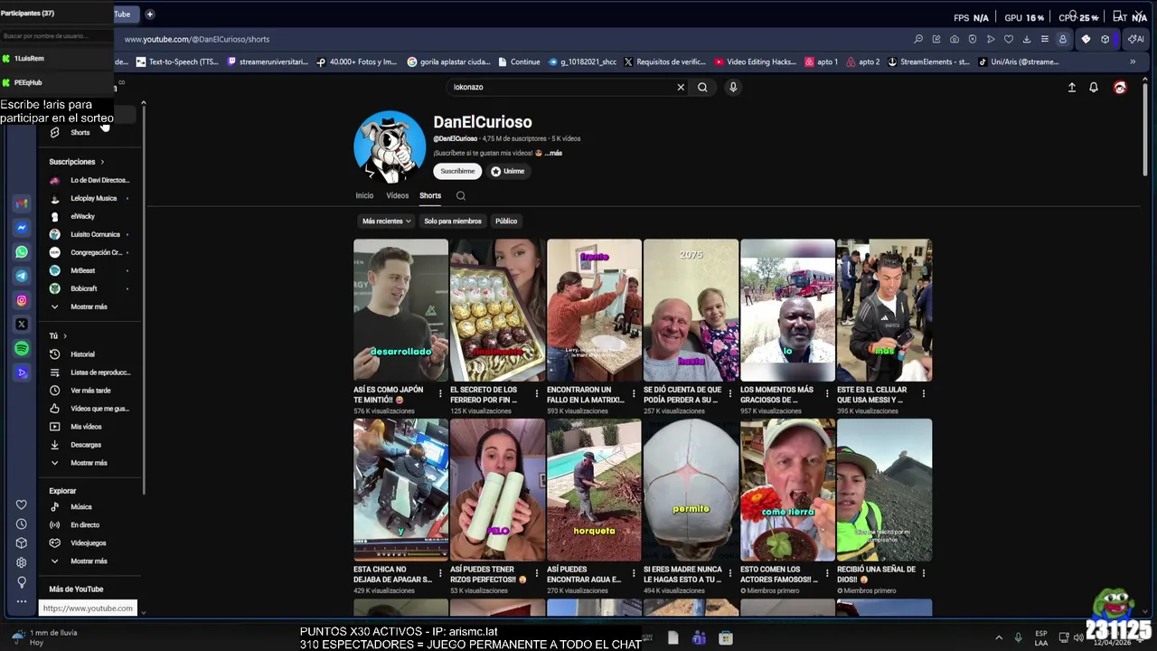Viewport: 1157px width, 651px height.
Task: Click YouTube voice search microphone
Action: (x=733, y=87)
